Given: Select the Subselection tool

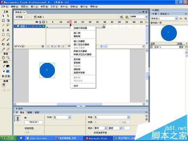Looking at the screenshot, I should click(8, 16).
